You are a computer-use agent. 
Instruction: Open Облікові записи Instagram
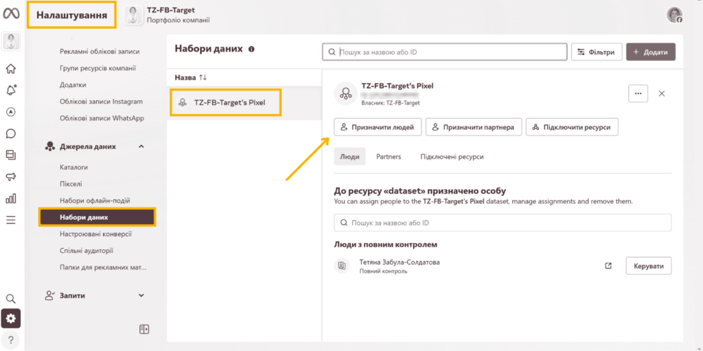(101, 102)
